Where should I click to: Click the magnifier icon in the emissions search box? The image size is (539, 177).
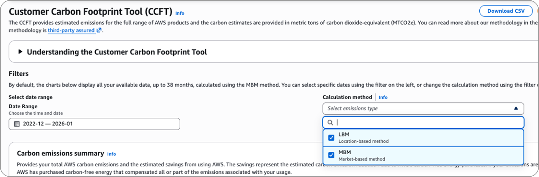pos(330,123)
